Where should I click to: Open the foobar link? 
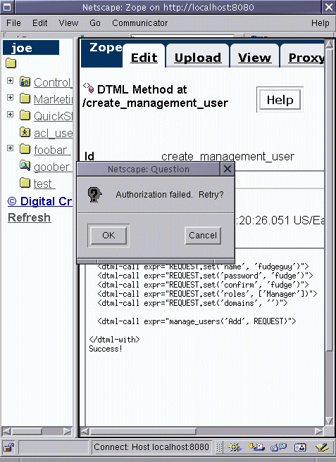click(x=52, y=150)
